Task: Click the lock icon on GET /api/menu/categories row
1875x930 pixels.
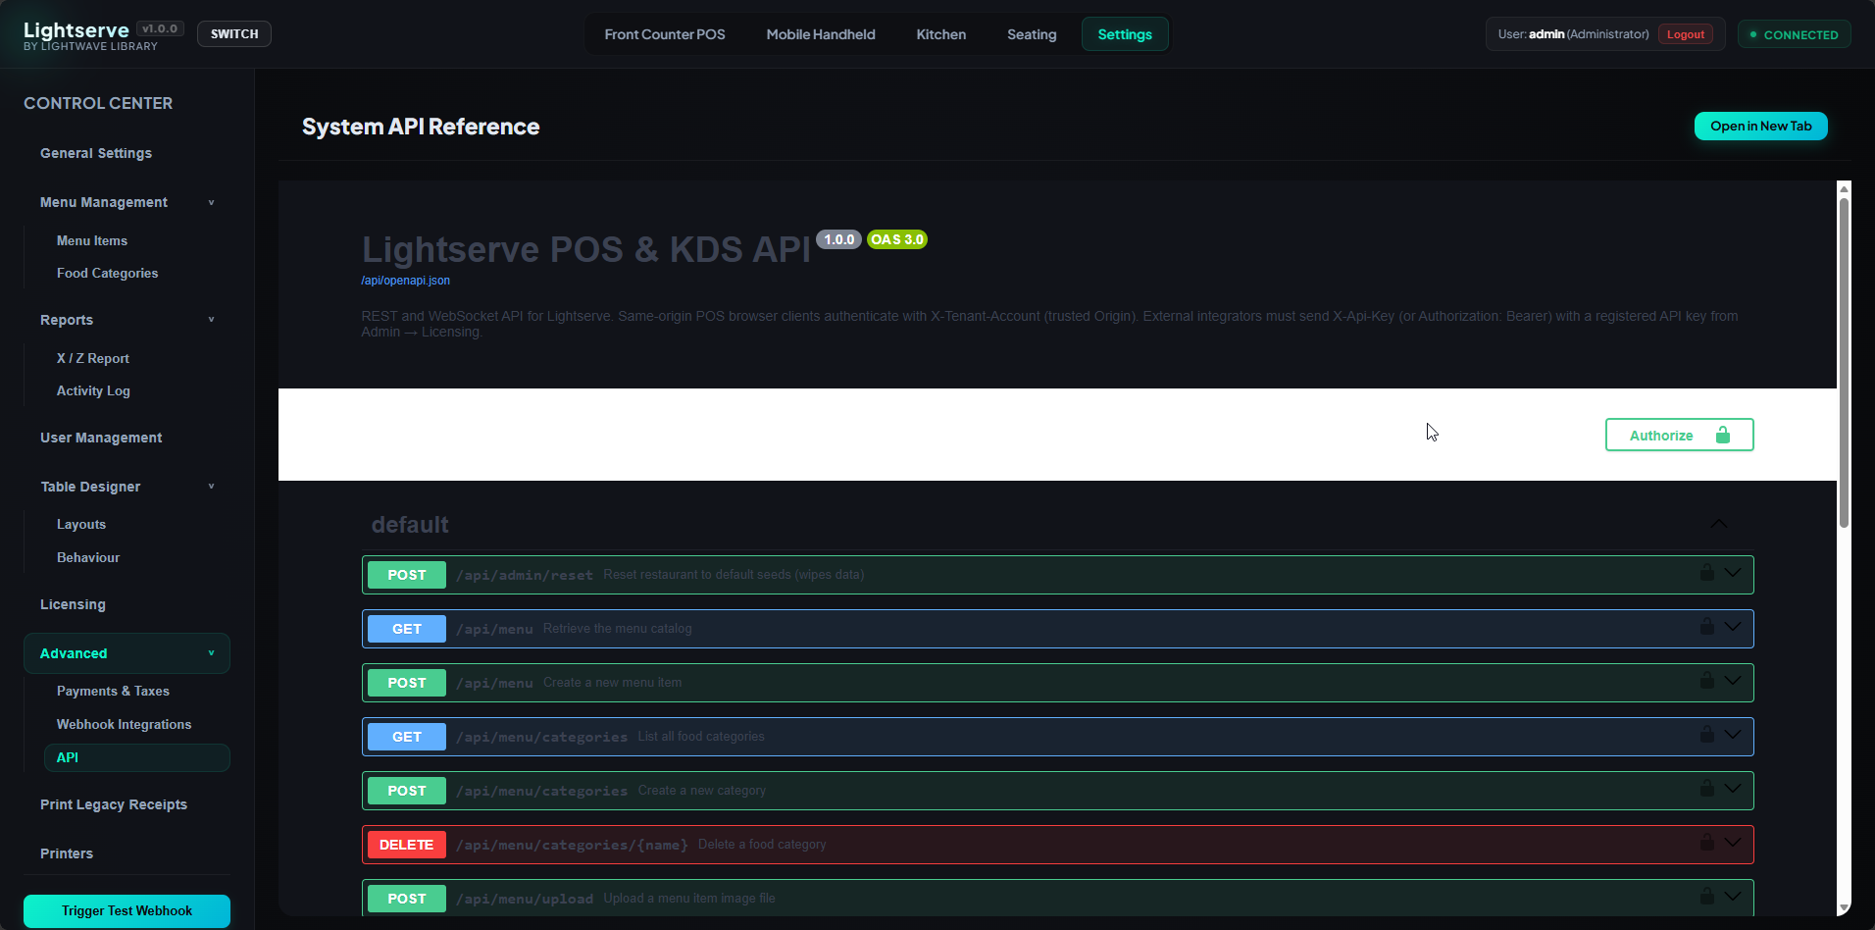Action: [x=1706, y=735]
